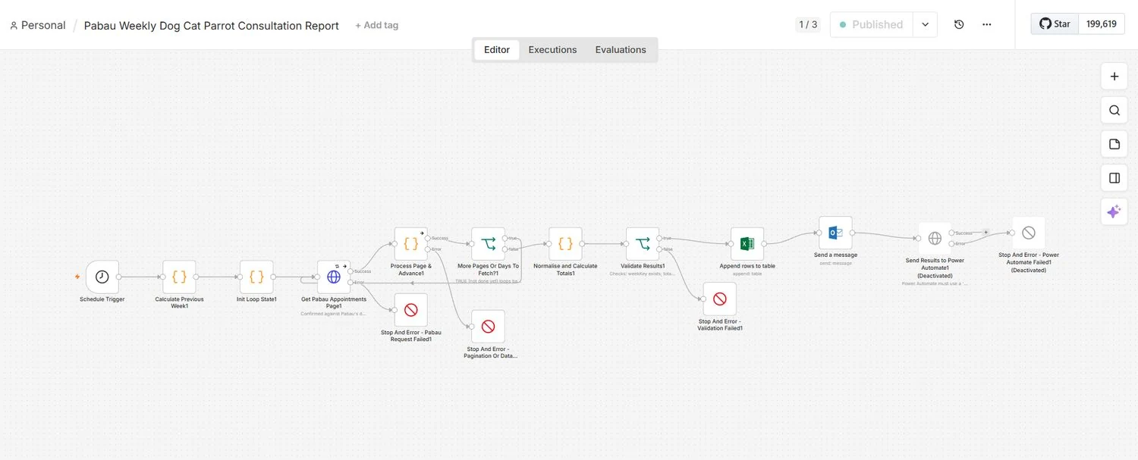The width and height of the screenshot is (1138, 460).
Task: Click the workflow name title field
Action: [212, 25]
